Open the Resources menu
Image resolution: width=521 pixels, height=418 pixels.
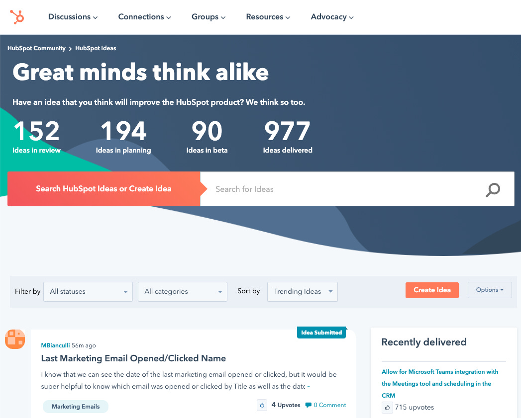click(x=268, y=17)
